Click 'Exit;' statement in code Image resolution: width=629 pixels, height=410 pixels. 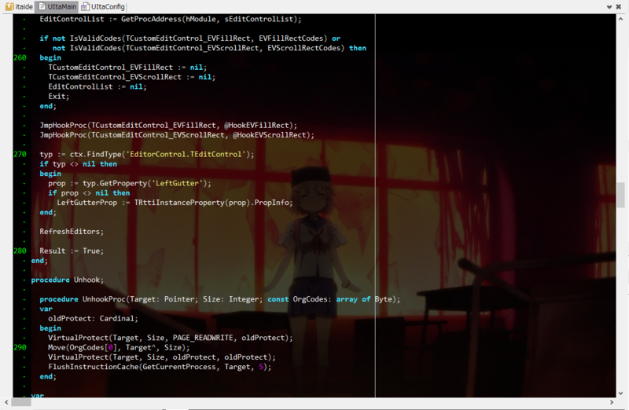click(x=58, y=96)
